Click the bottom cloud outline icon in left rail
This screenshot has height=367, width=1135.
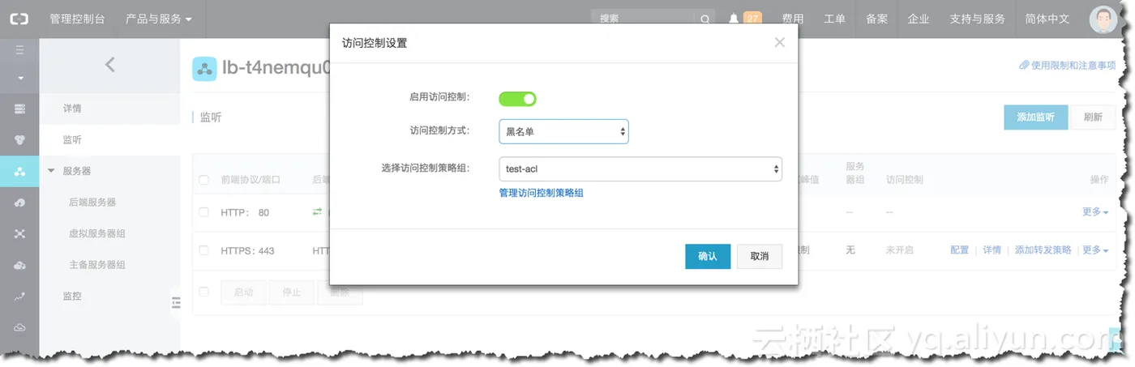(x=20, y=327)
